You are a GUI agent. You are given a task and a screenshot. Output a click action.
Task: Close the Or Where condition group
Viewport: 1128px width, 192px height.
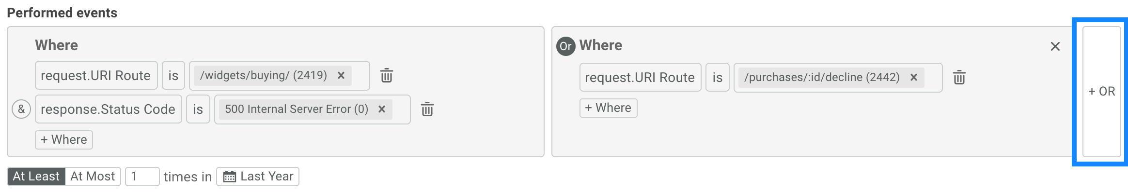(x=1055, y=46)
